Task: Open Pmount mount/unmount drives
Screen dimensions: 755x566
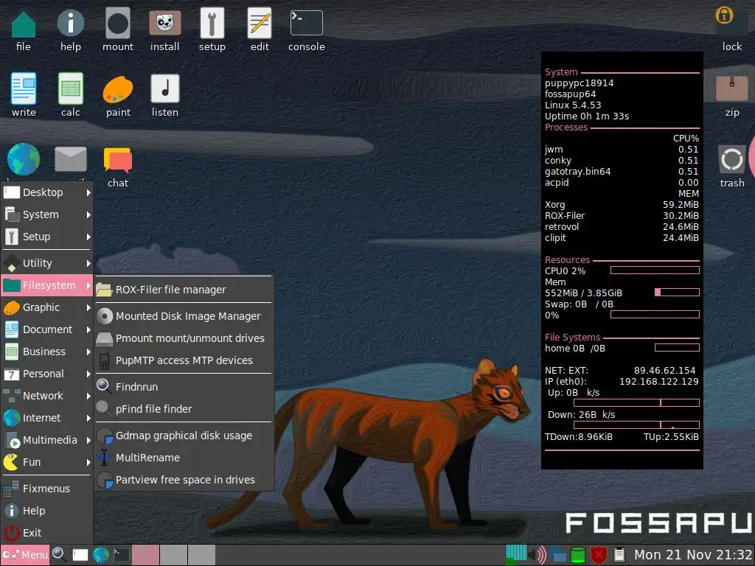Action: (184, 338)
